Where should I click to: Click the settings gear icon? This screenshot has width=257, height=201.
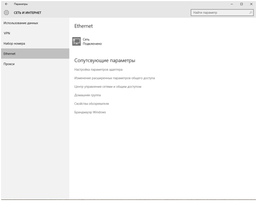(x=6, y=13)
